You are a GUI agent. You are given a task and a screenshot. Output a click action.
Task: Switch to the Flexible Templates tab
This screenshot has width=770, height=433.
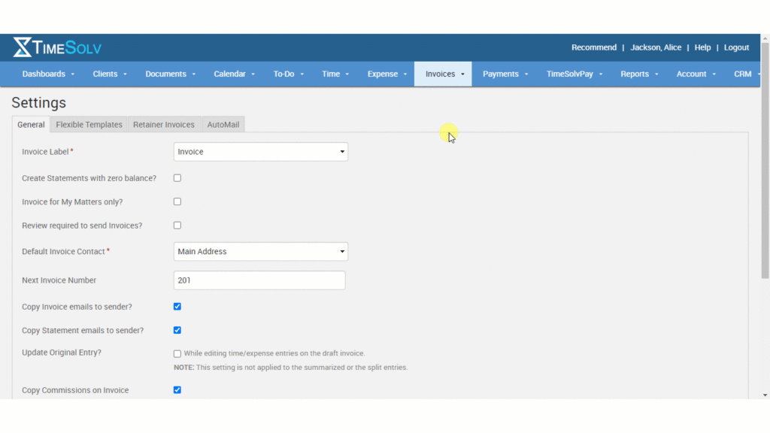(x=88, y=125)
